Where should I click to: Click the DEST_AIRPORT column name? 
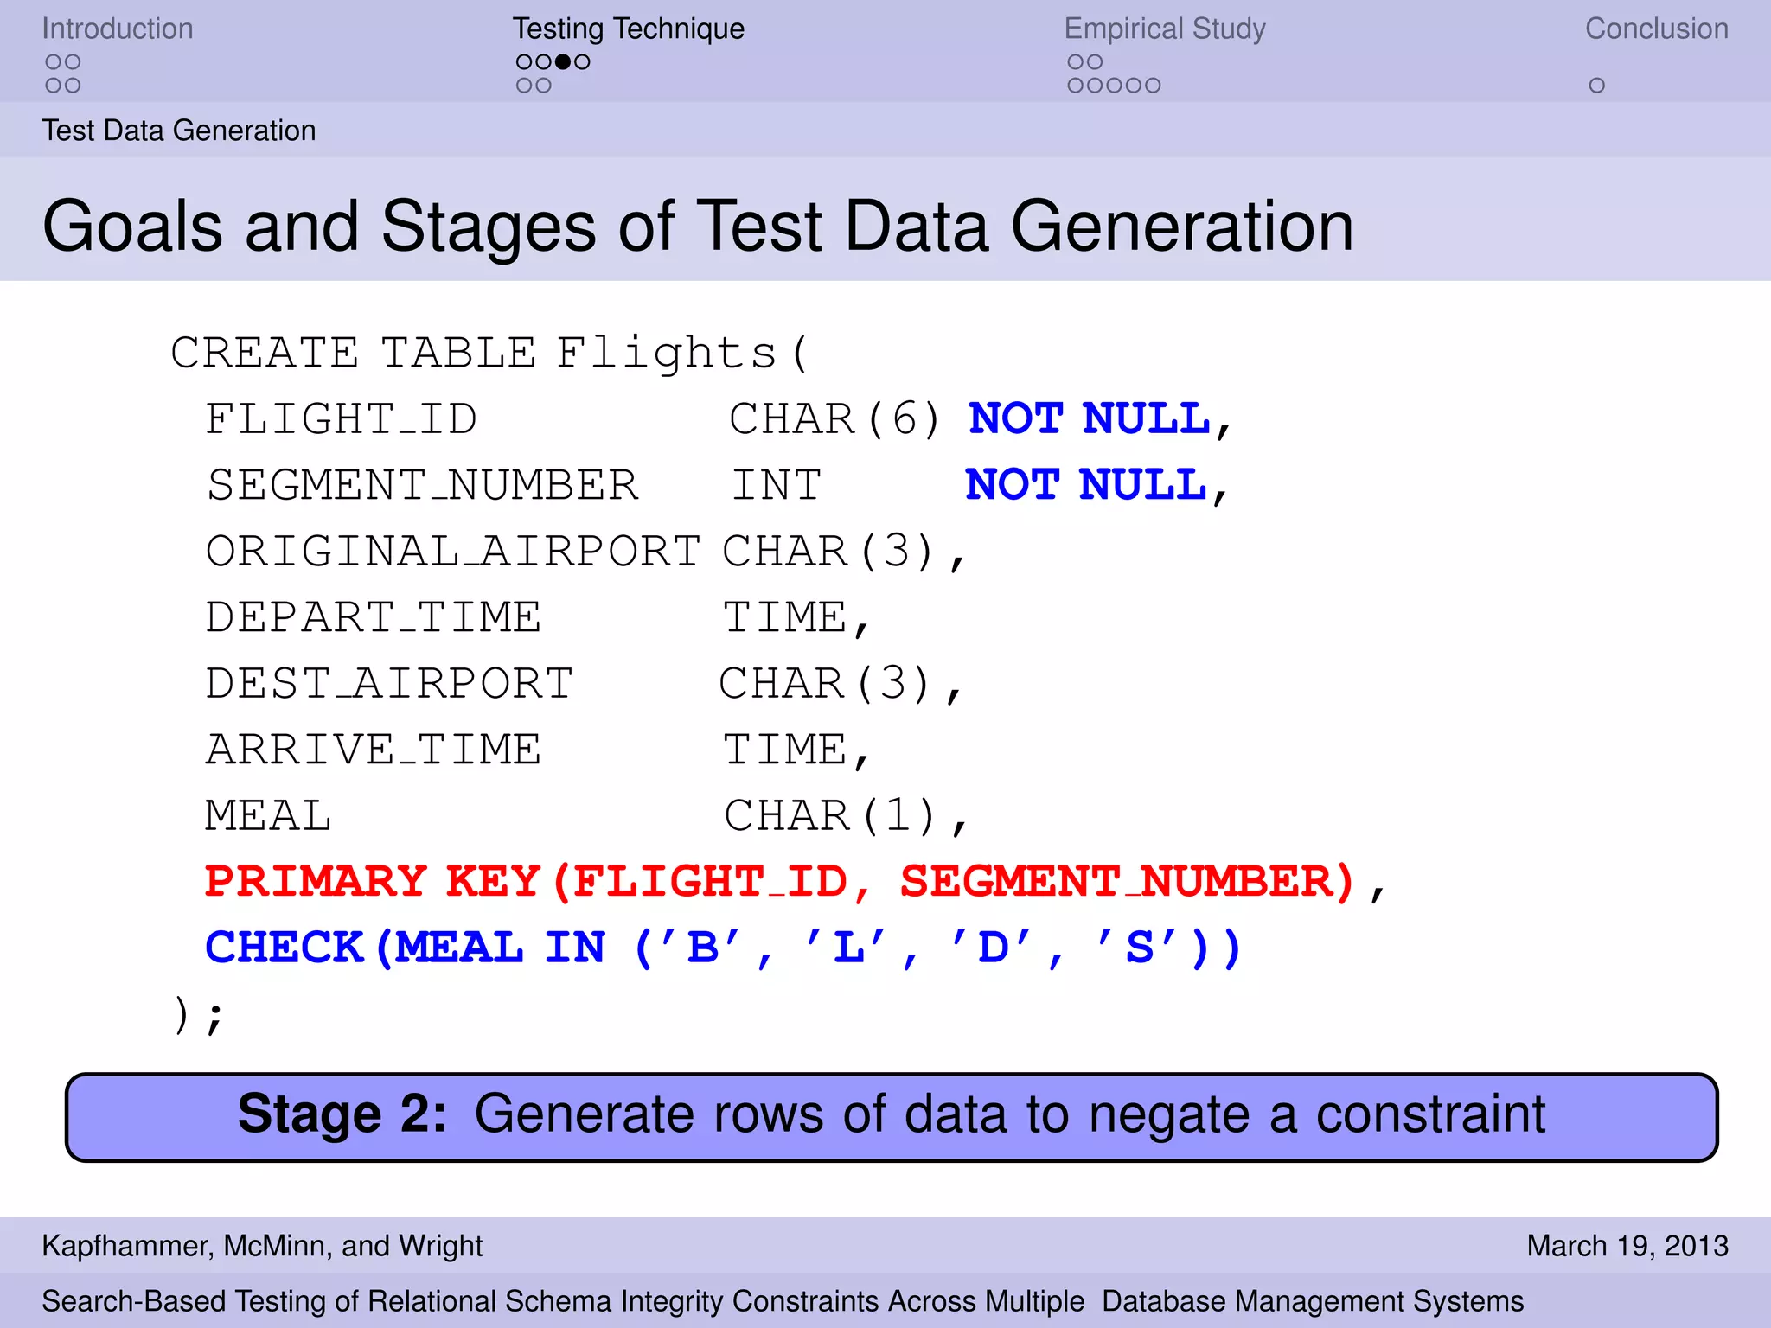tap(389, 684)
